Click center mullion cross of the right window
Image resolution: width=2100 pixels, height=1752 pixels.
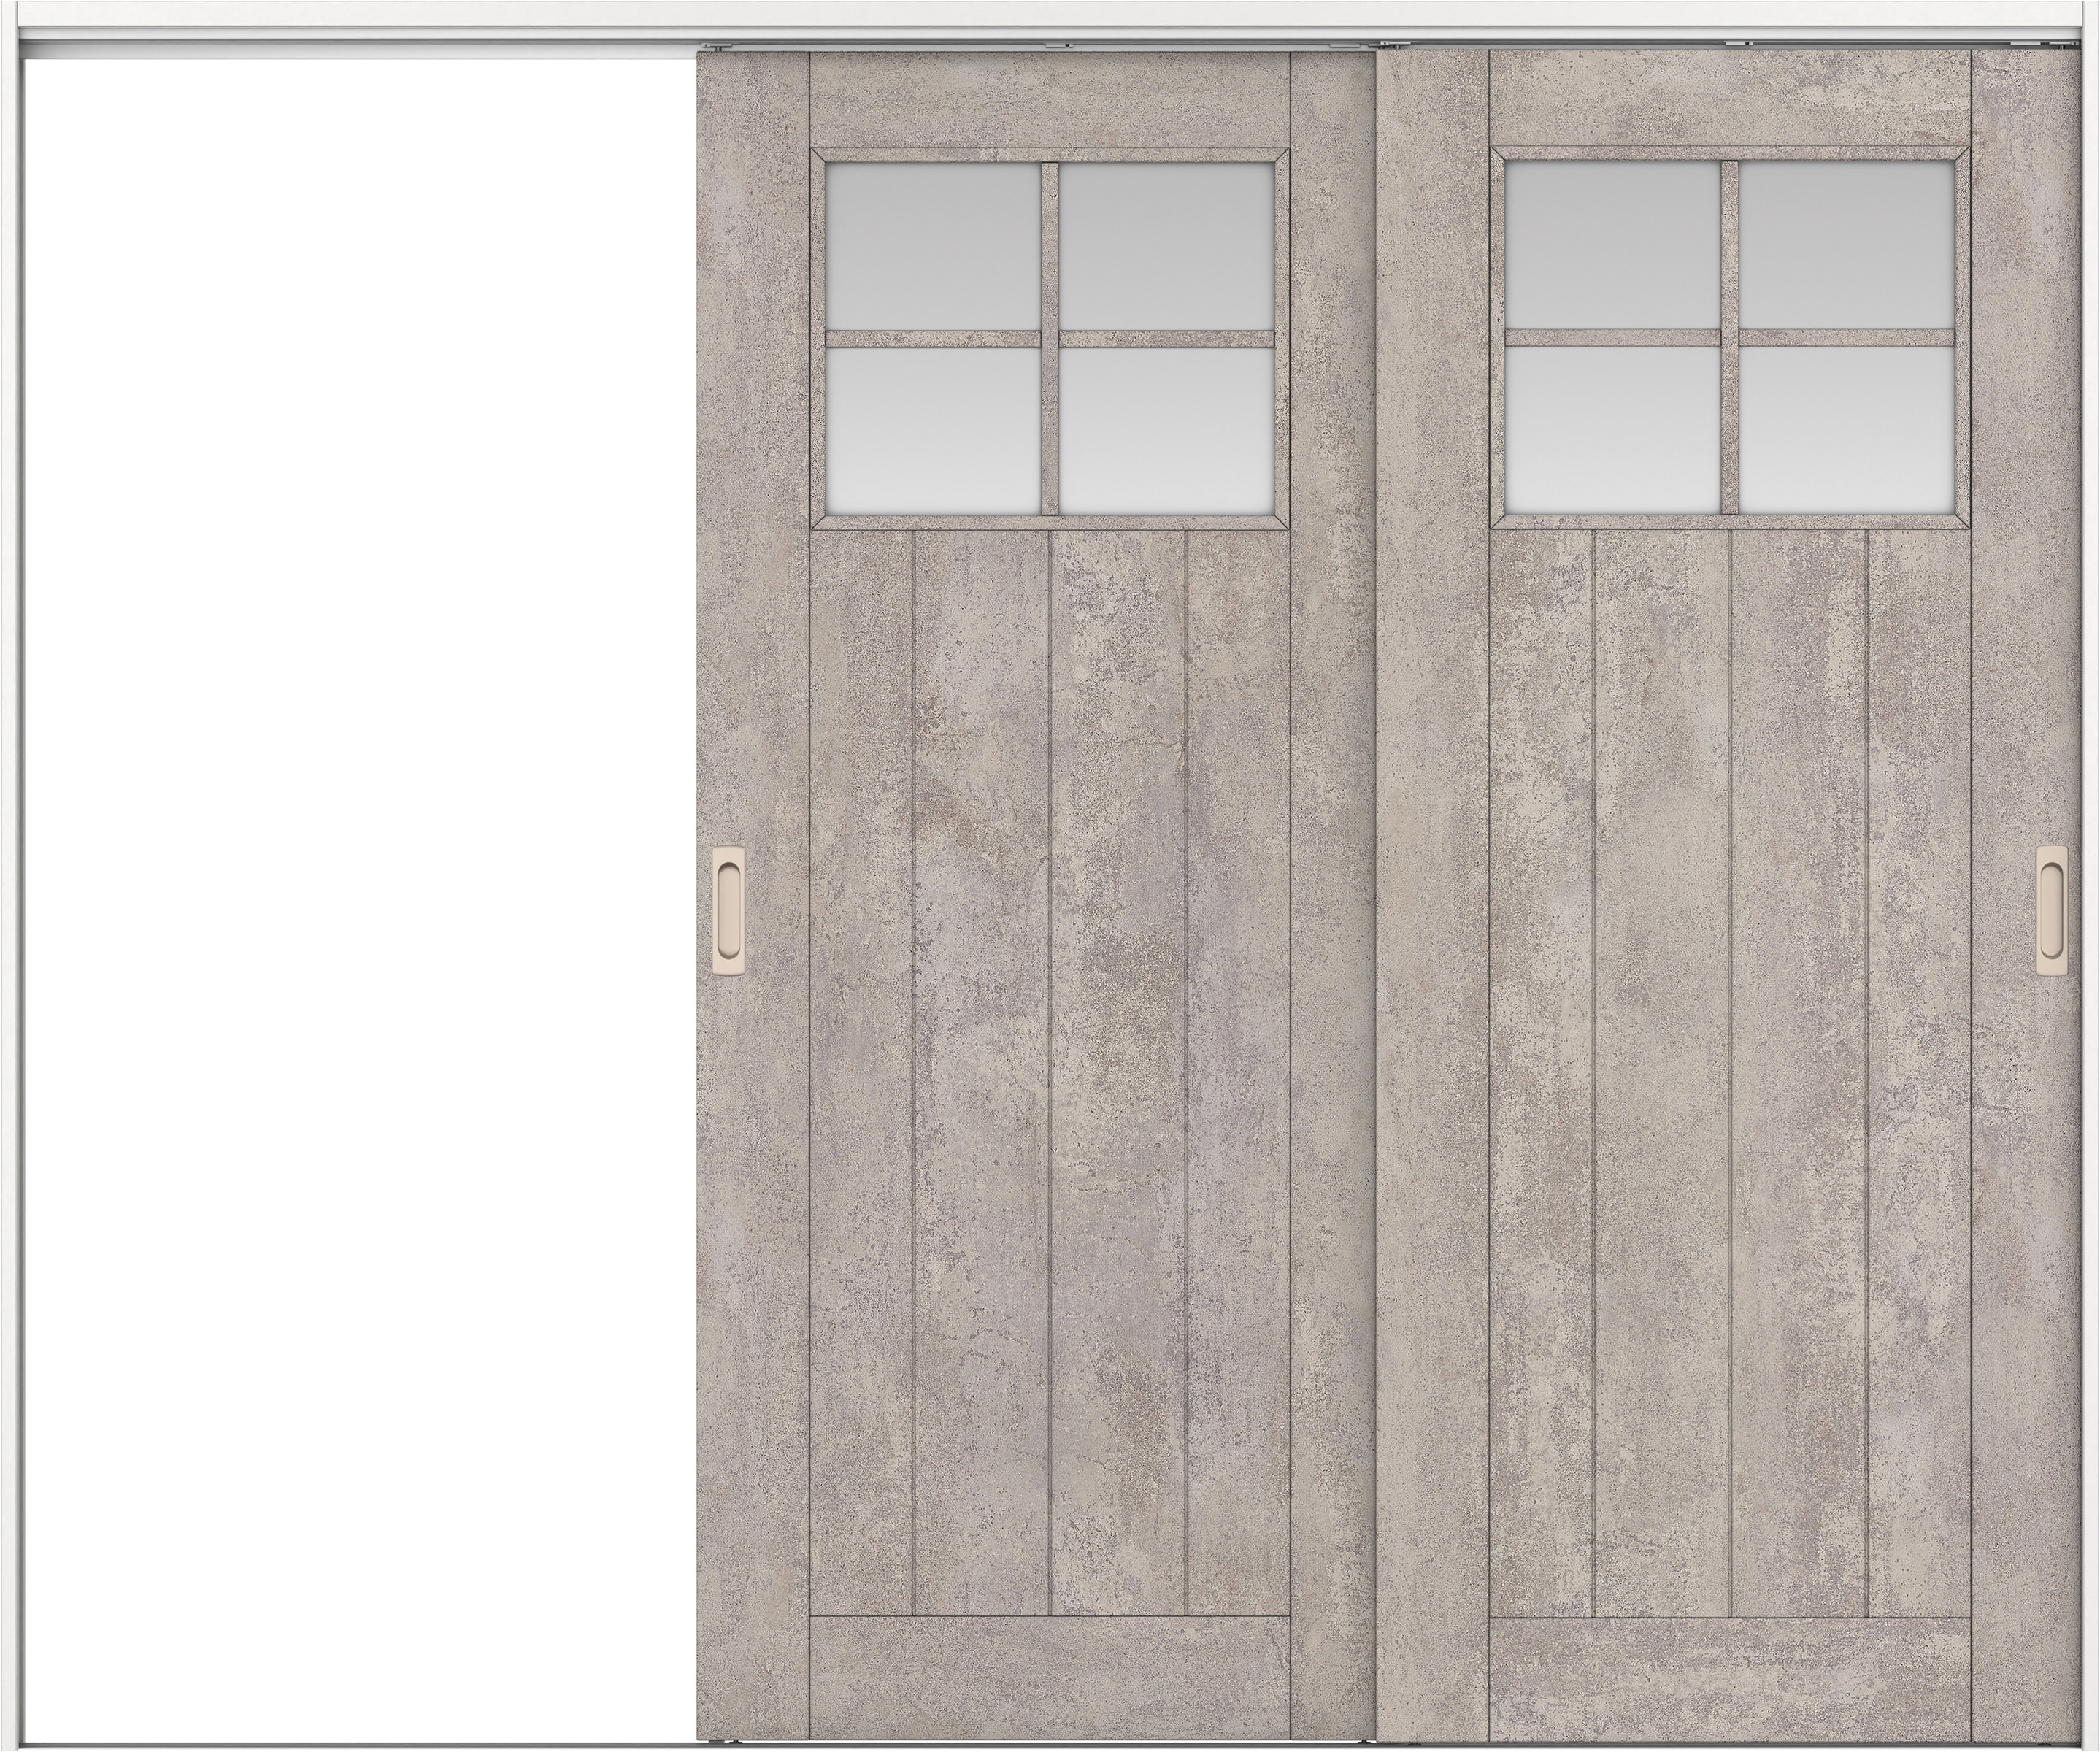tap(1729, 338)
